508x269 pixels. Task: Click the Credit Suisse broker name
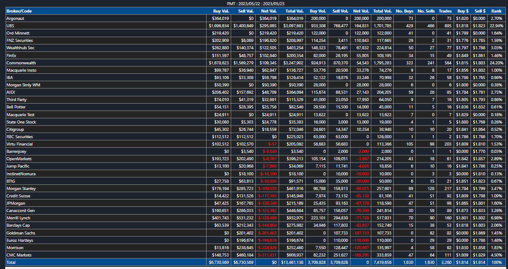click(19, 196)
